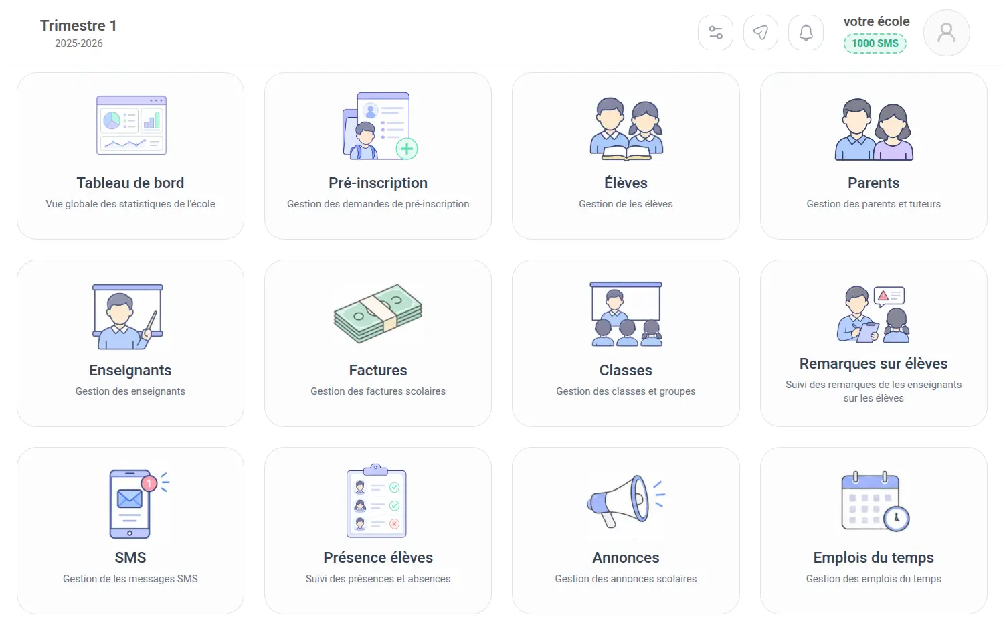
Task: Open the notifications bell icon
Action: [806, 33]
